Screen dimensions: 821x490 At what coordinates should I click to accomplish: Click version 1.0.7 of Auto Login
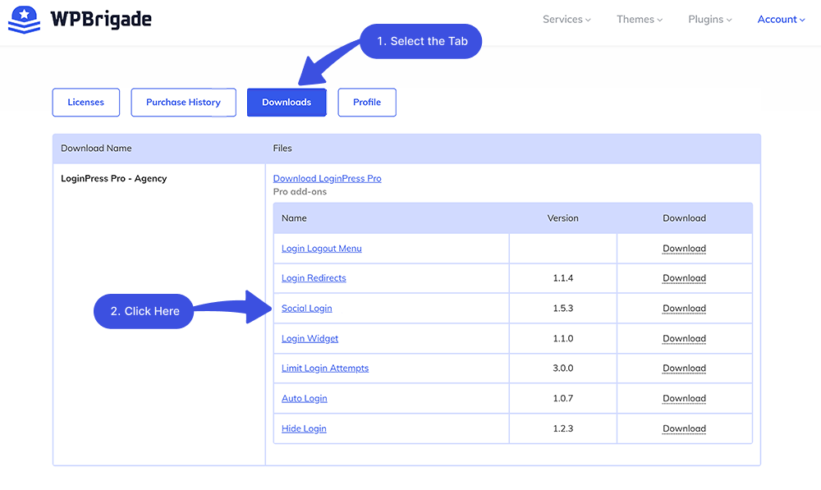(x=563, y=398)
